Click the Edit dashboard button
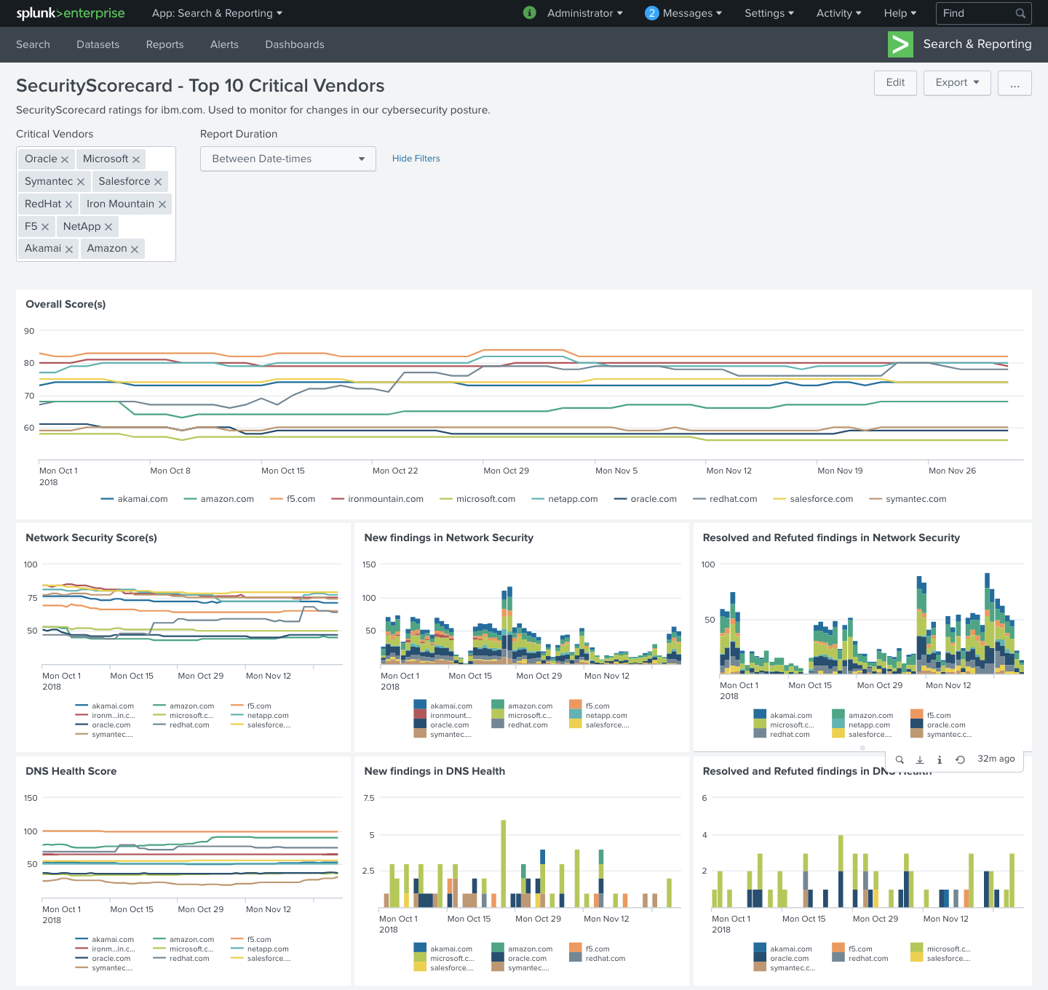This screenshot has height=990, width=1048. (895, 83)
